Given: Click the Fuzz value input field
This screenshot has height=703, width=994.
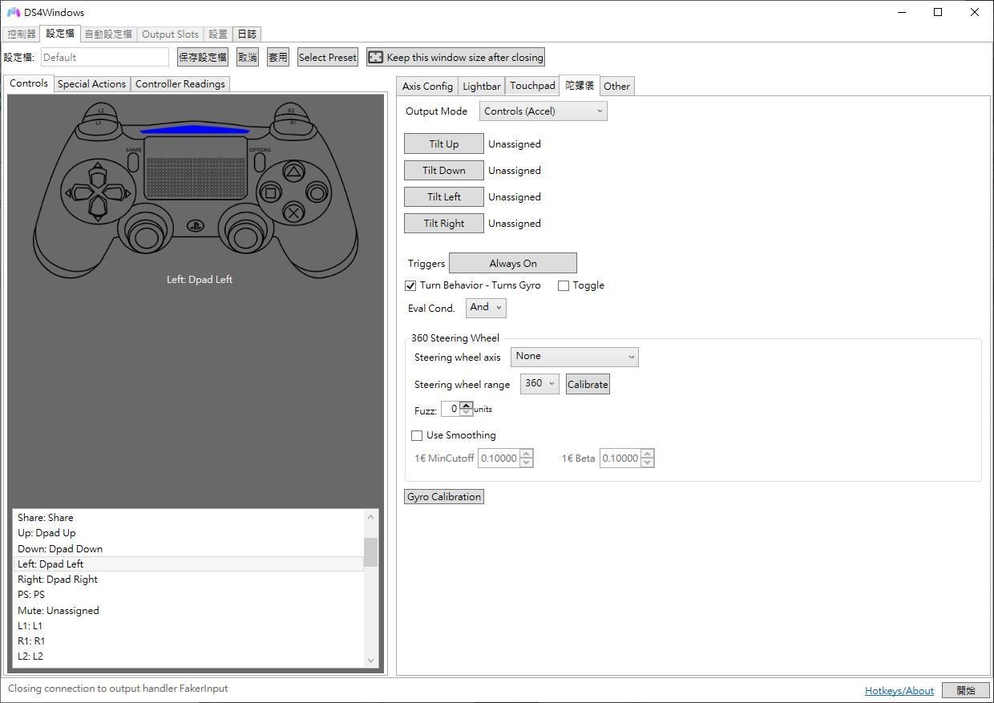Looking at the screenshot, I should click(x=451, y=409).
